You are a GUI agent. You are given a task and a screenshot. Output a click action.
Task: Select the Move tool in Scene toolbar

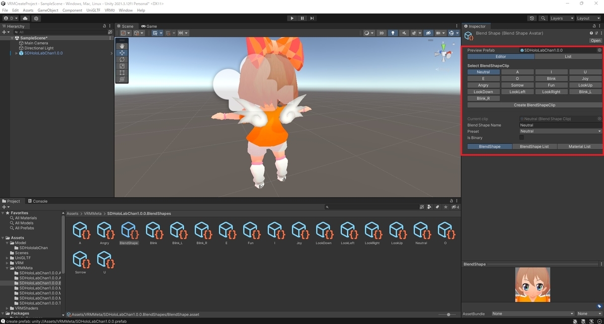tap(122, 53)
